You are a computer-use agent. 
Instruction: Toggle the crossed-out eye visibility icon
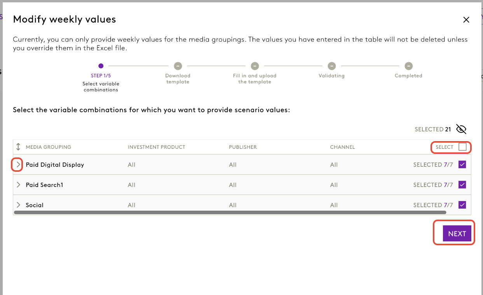[461, 129]
